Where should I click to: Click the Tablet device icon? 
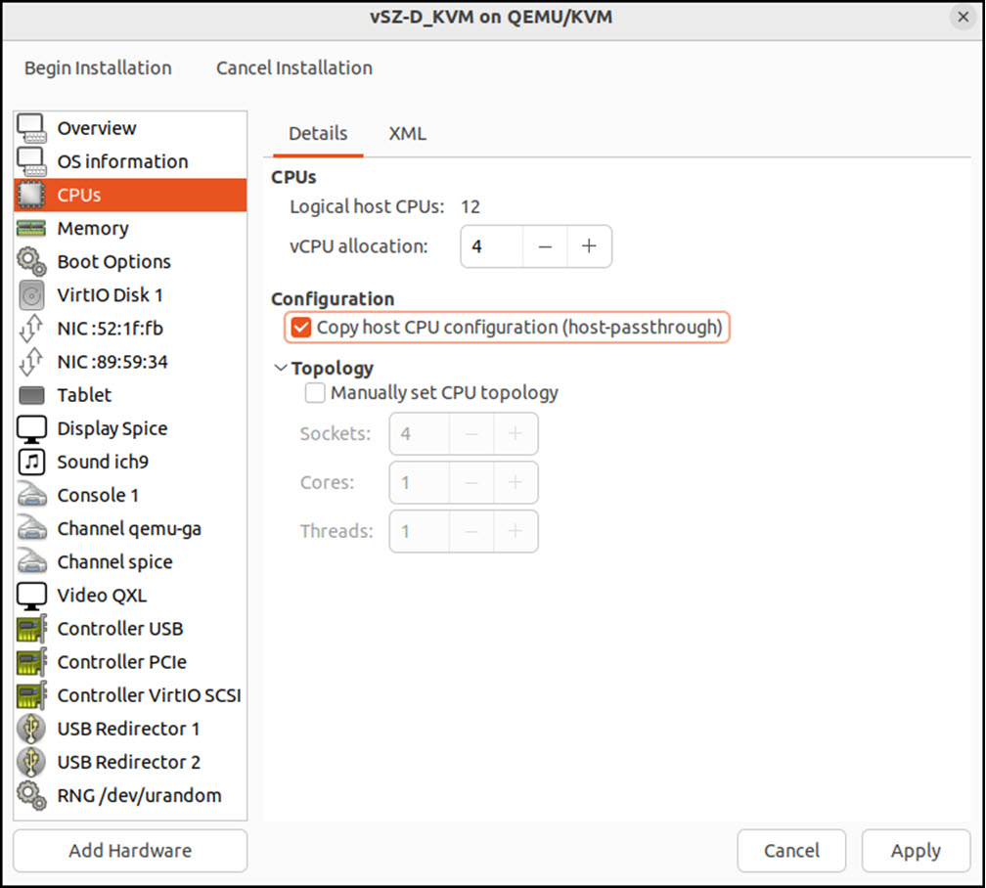tap(31, 395)
